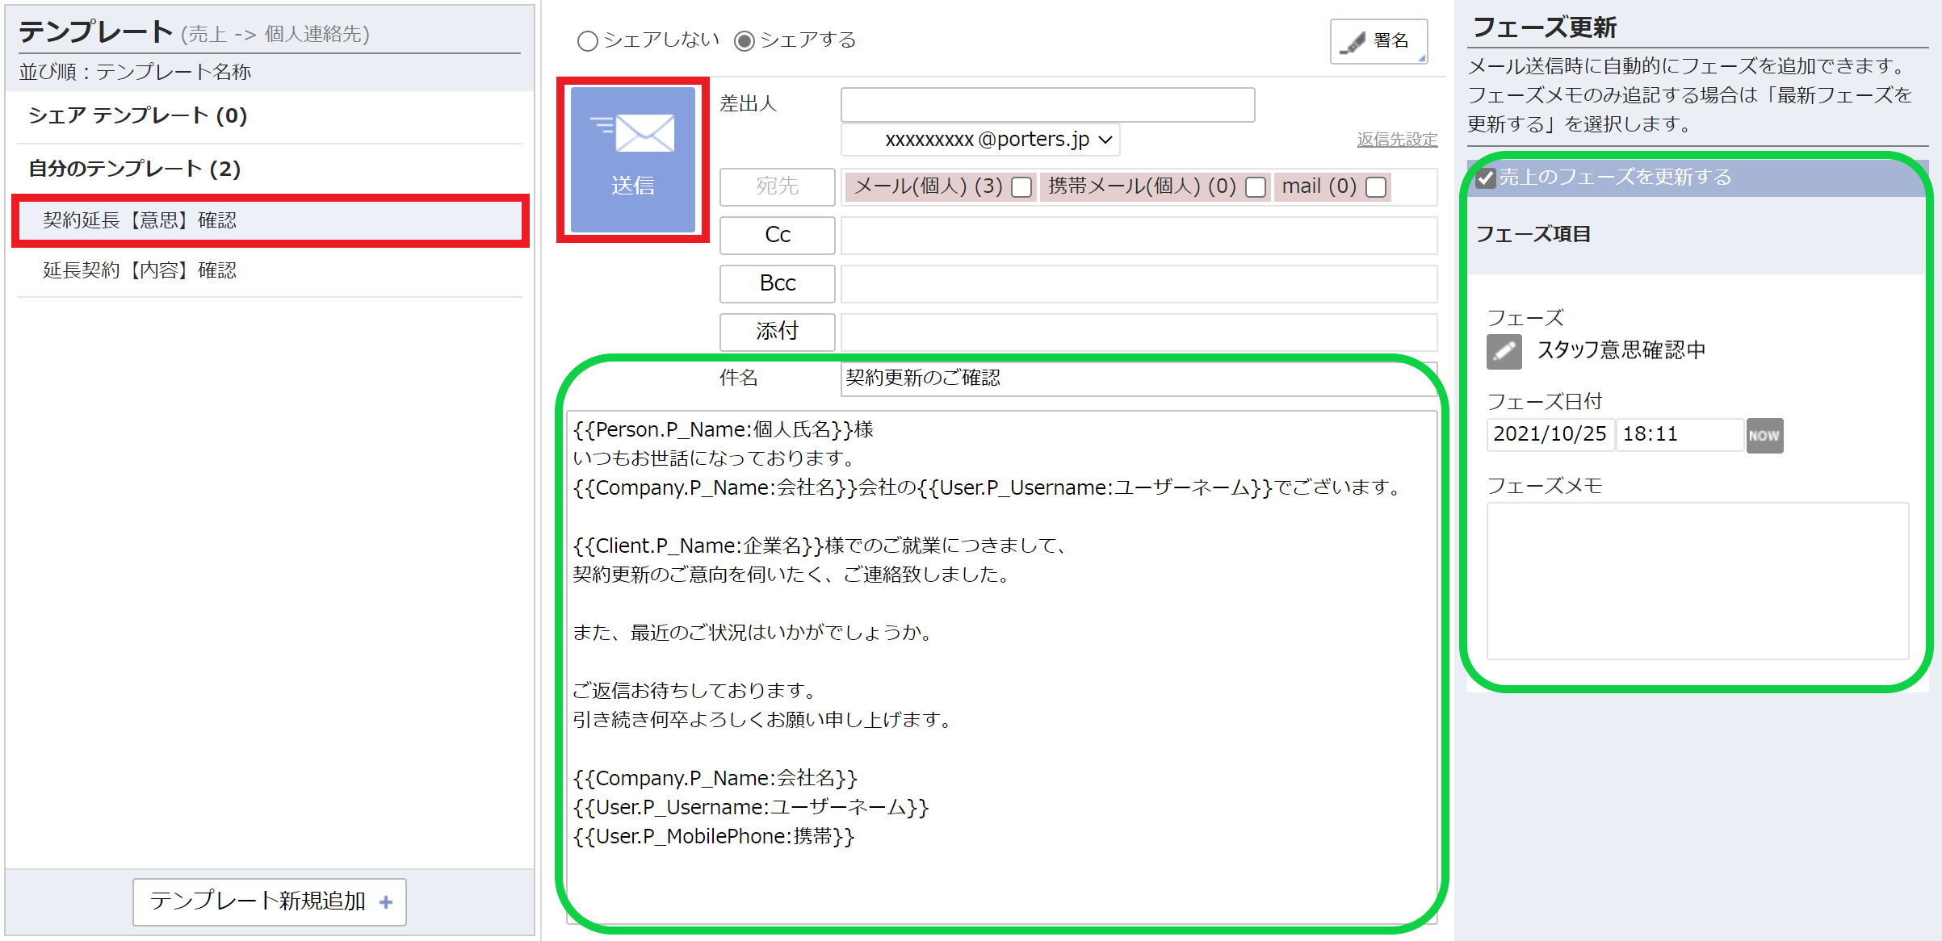This screenshot has height=941, width=1942.
Task: Click the Bcc button
Action: [x=777, y=283]
